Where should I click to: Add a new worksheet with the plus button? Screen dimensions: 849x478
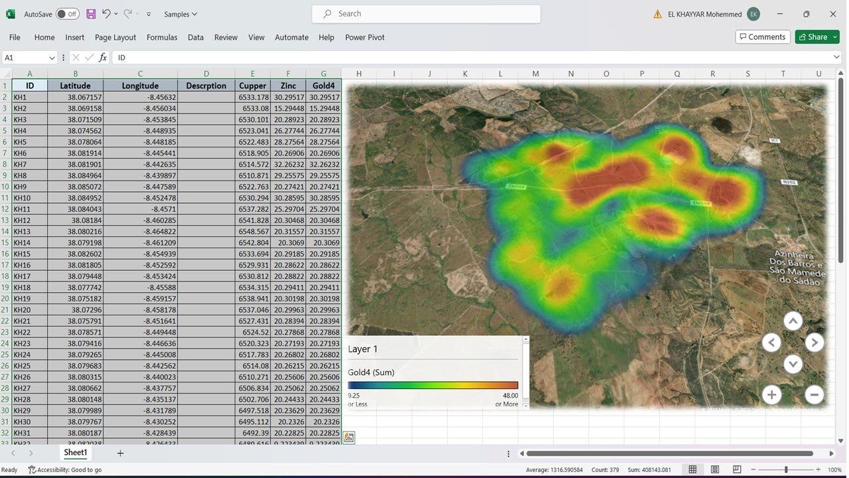(x=120, y=453)
